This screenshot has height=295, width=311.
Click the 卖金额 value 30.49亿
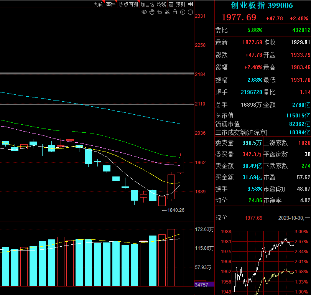click(x=252, y=166)
